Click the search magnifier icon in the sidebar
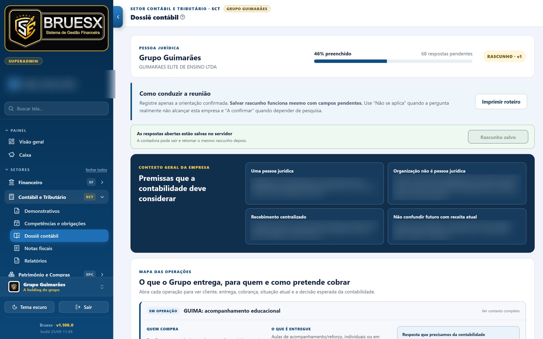The width and height of the screenshot is (543, 339). pos(11,109)
